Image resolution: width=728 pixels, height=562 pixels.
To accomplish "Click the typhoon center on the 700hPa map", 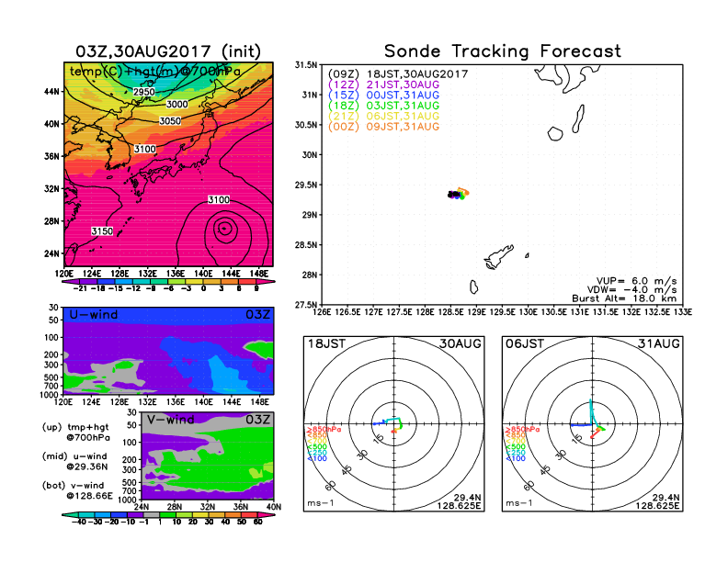I will [224, 228].
